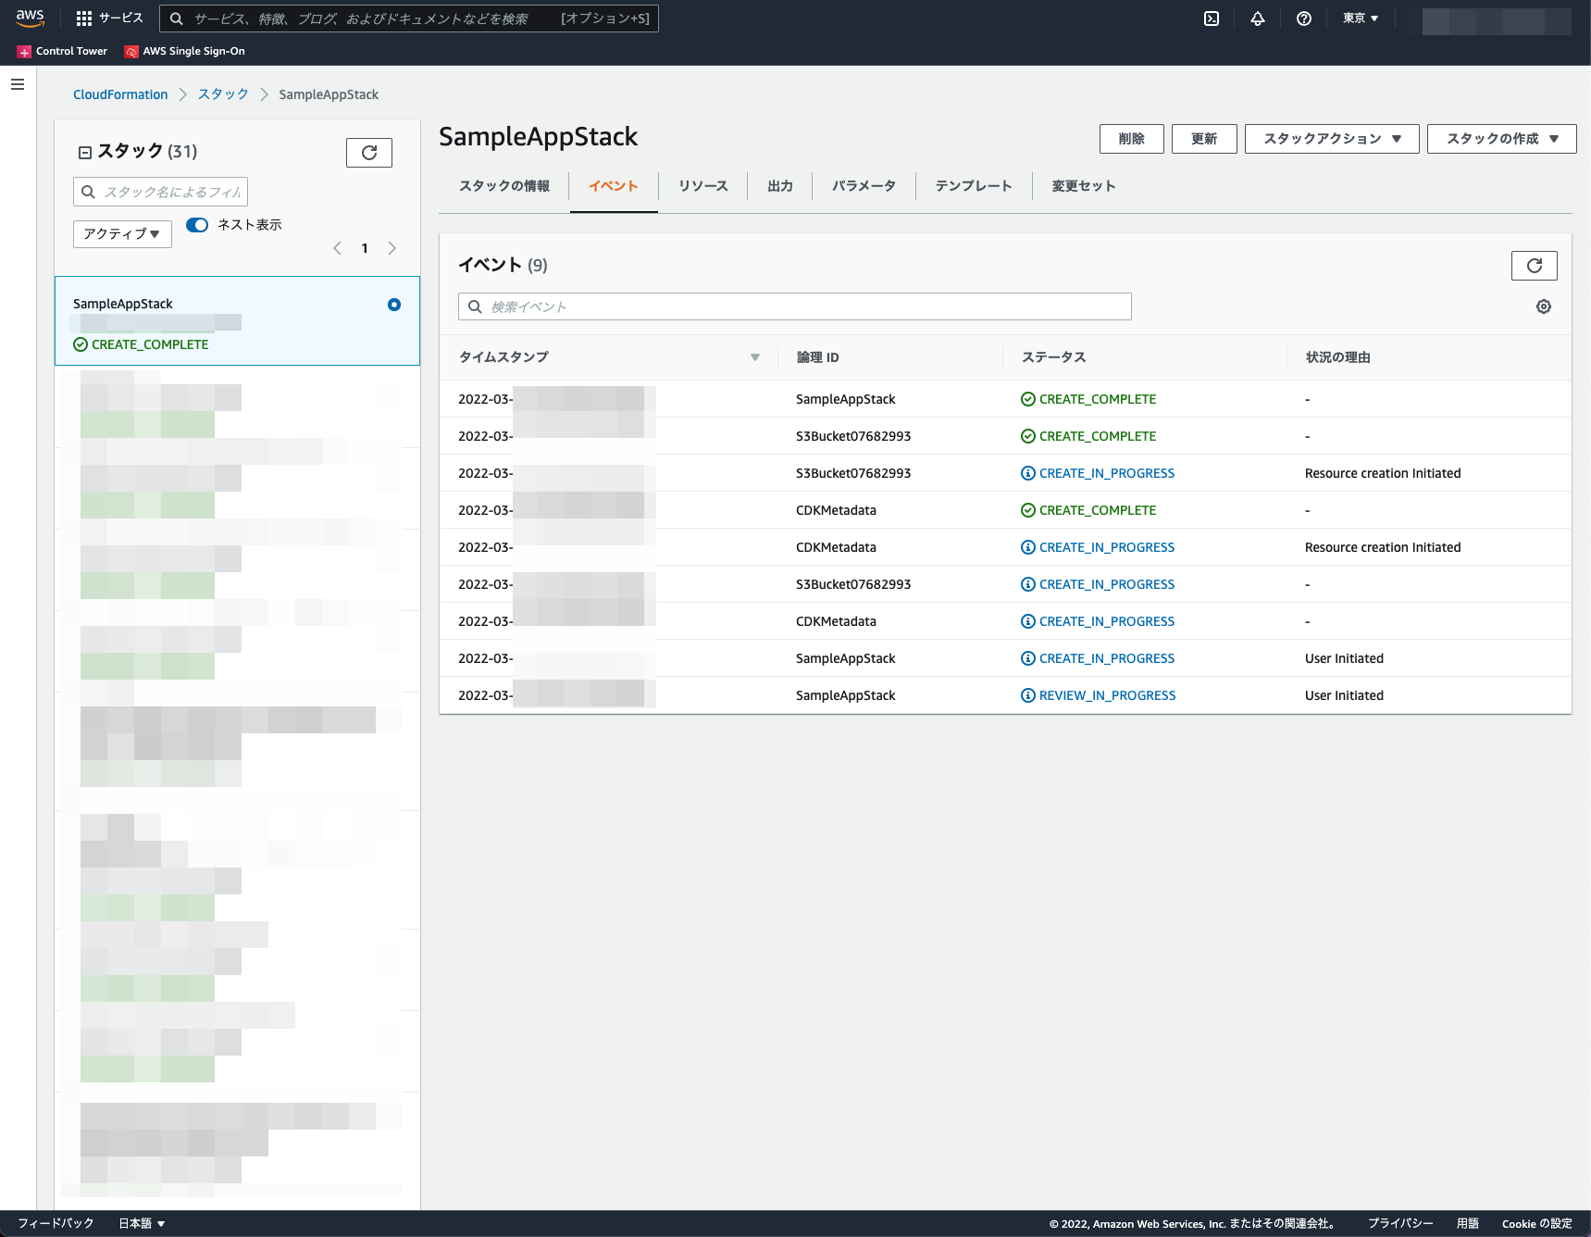Image resolution: width=1591 pixels, height=1237 pixels.
Task: Switch to the Outputs tab
Action: (x=780, y=186)
